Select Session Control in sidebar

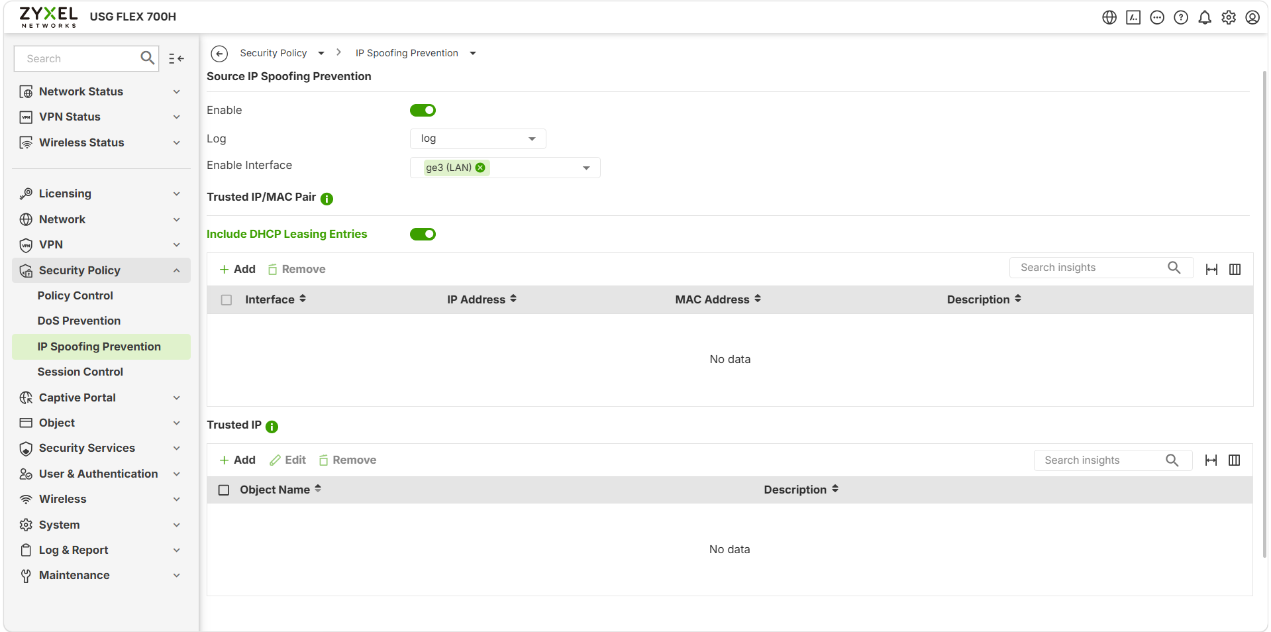[80, 372]
